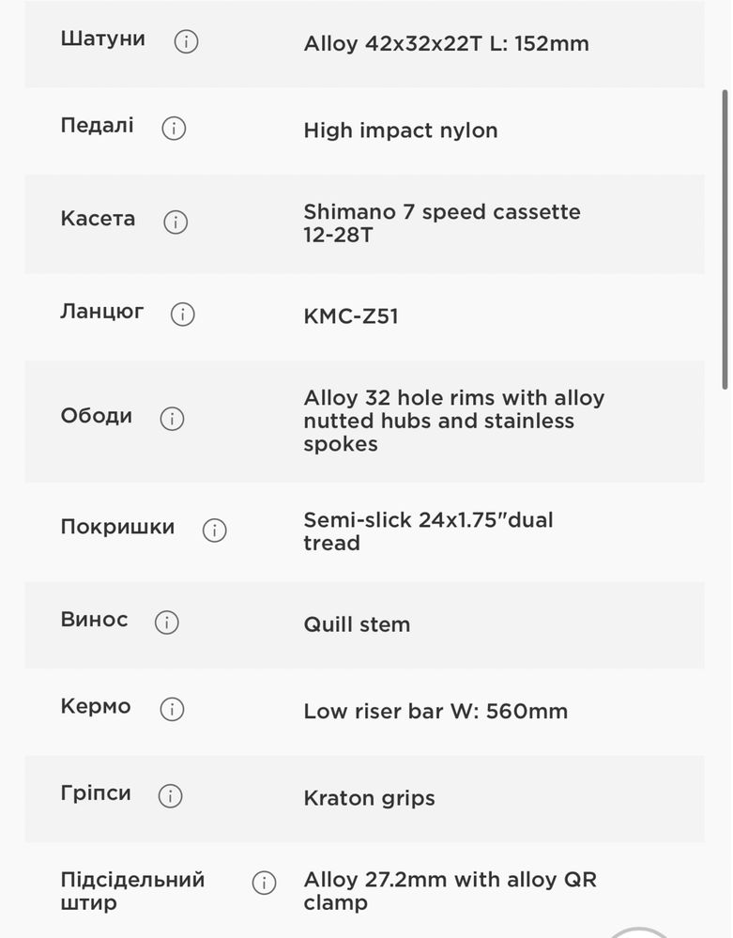The image size is (733, 938).
Task: Click the High impact nylon text
Action: click(x=401, y=131)
